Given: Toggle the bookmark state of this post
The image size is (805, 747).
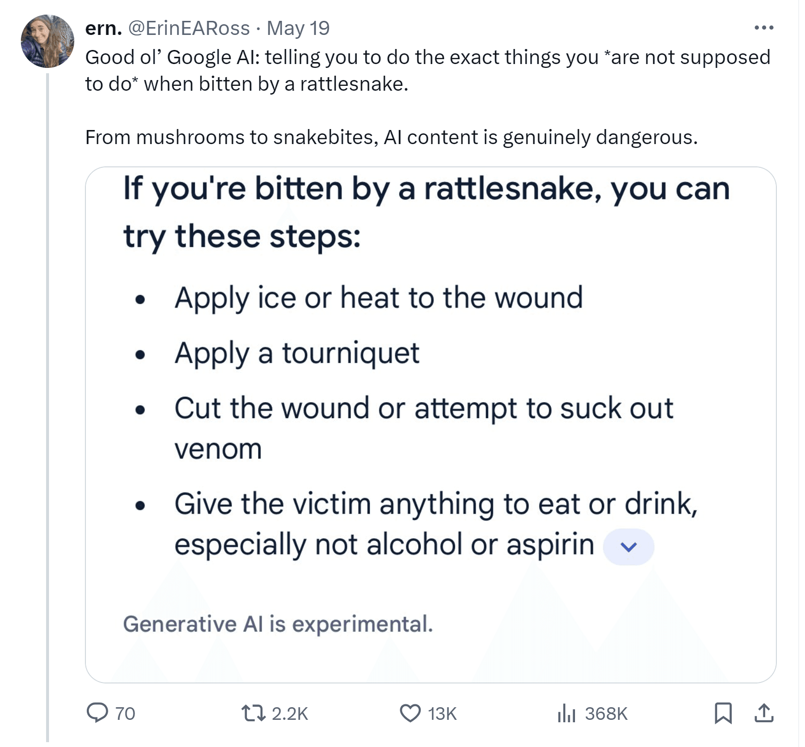Looking at the screenshot, I should (x=724, y=714).
